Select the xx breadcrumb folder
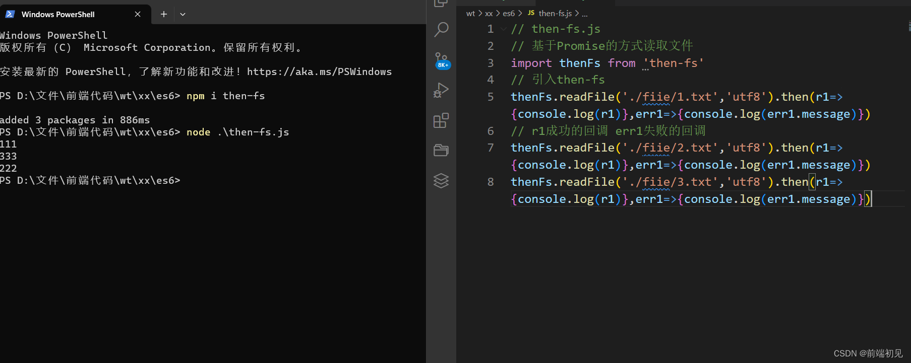This screenshot has height=363, width=911. pyautogui.click(x=489, y=14)
